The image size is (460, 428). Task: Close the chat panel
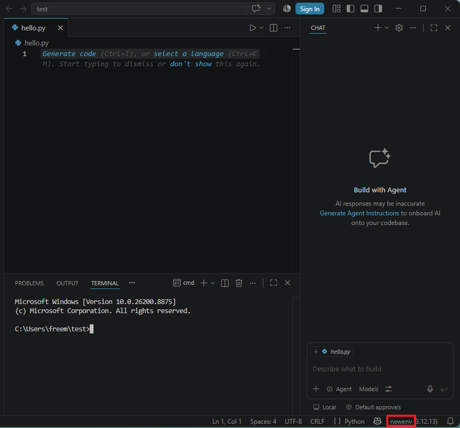[x=448, y=28]
